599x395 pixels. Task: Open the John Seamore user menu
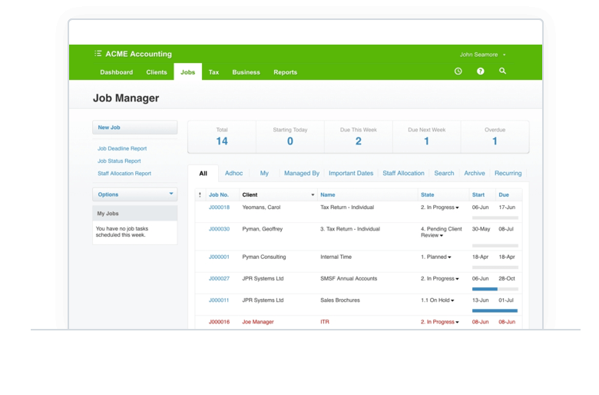pos(482,55)
